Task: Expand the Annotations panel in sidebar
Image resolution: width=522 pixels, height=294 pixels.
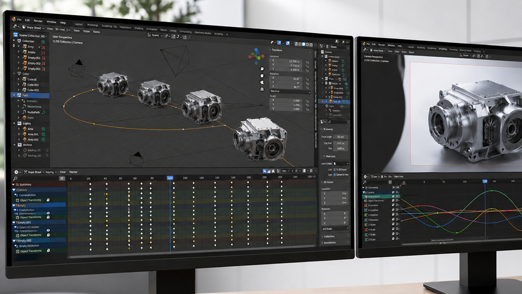Action: coord(322,243)
